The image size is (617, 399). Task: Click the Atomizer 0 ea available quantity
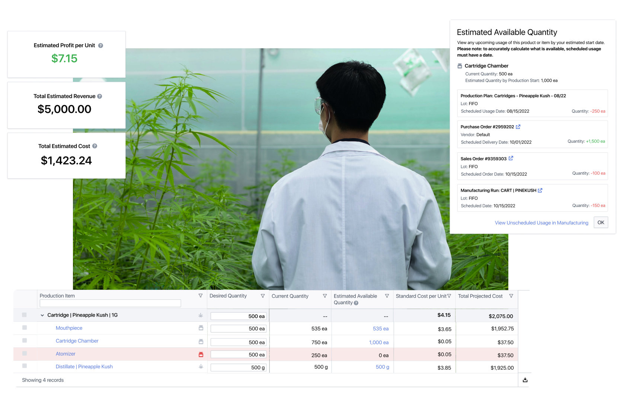384,356
